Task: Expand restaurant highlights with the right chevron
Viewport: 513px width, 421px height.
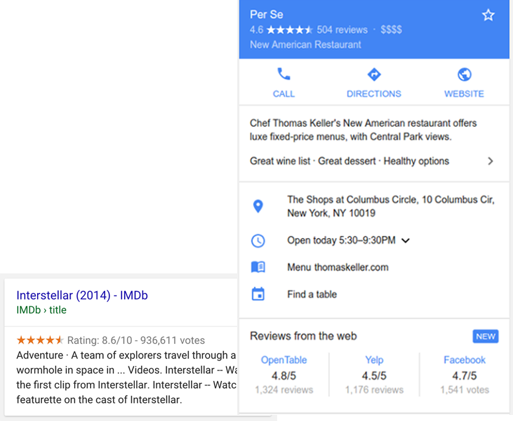Action: tap(490, 161)
